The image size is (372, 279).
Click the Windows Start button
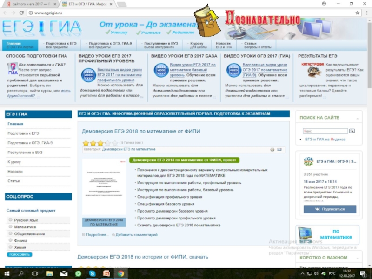[6, 274]
